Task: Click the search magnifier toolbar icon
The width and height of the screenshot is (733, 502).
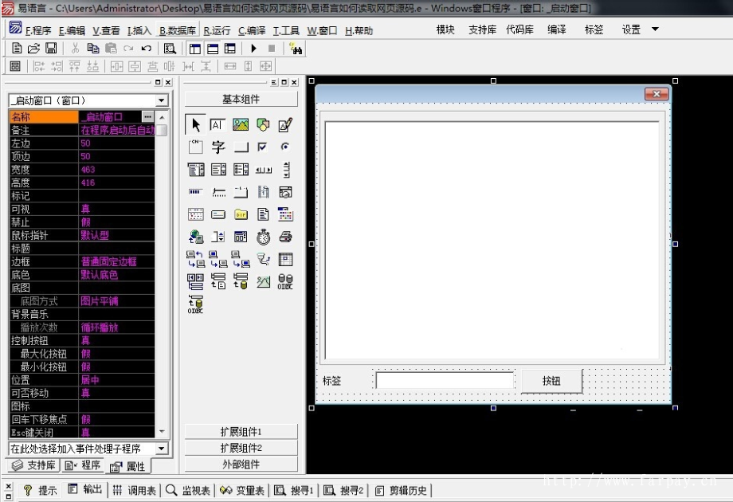Action: click(x=170, y=48)
